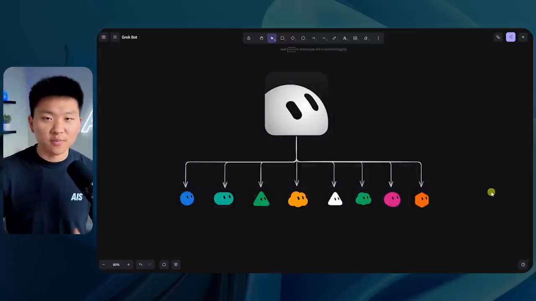Click the presenter webcam video overlay
The height and width of the screenshot is (301, 536).
[48, 150]
